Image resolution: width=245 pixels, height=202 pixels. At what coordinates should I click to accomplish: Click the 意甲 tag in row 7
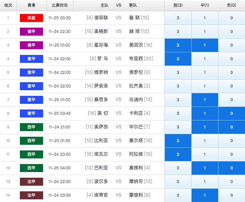(31, 100)
